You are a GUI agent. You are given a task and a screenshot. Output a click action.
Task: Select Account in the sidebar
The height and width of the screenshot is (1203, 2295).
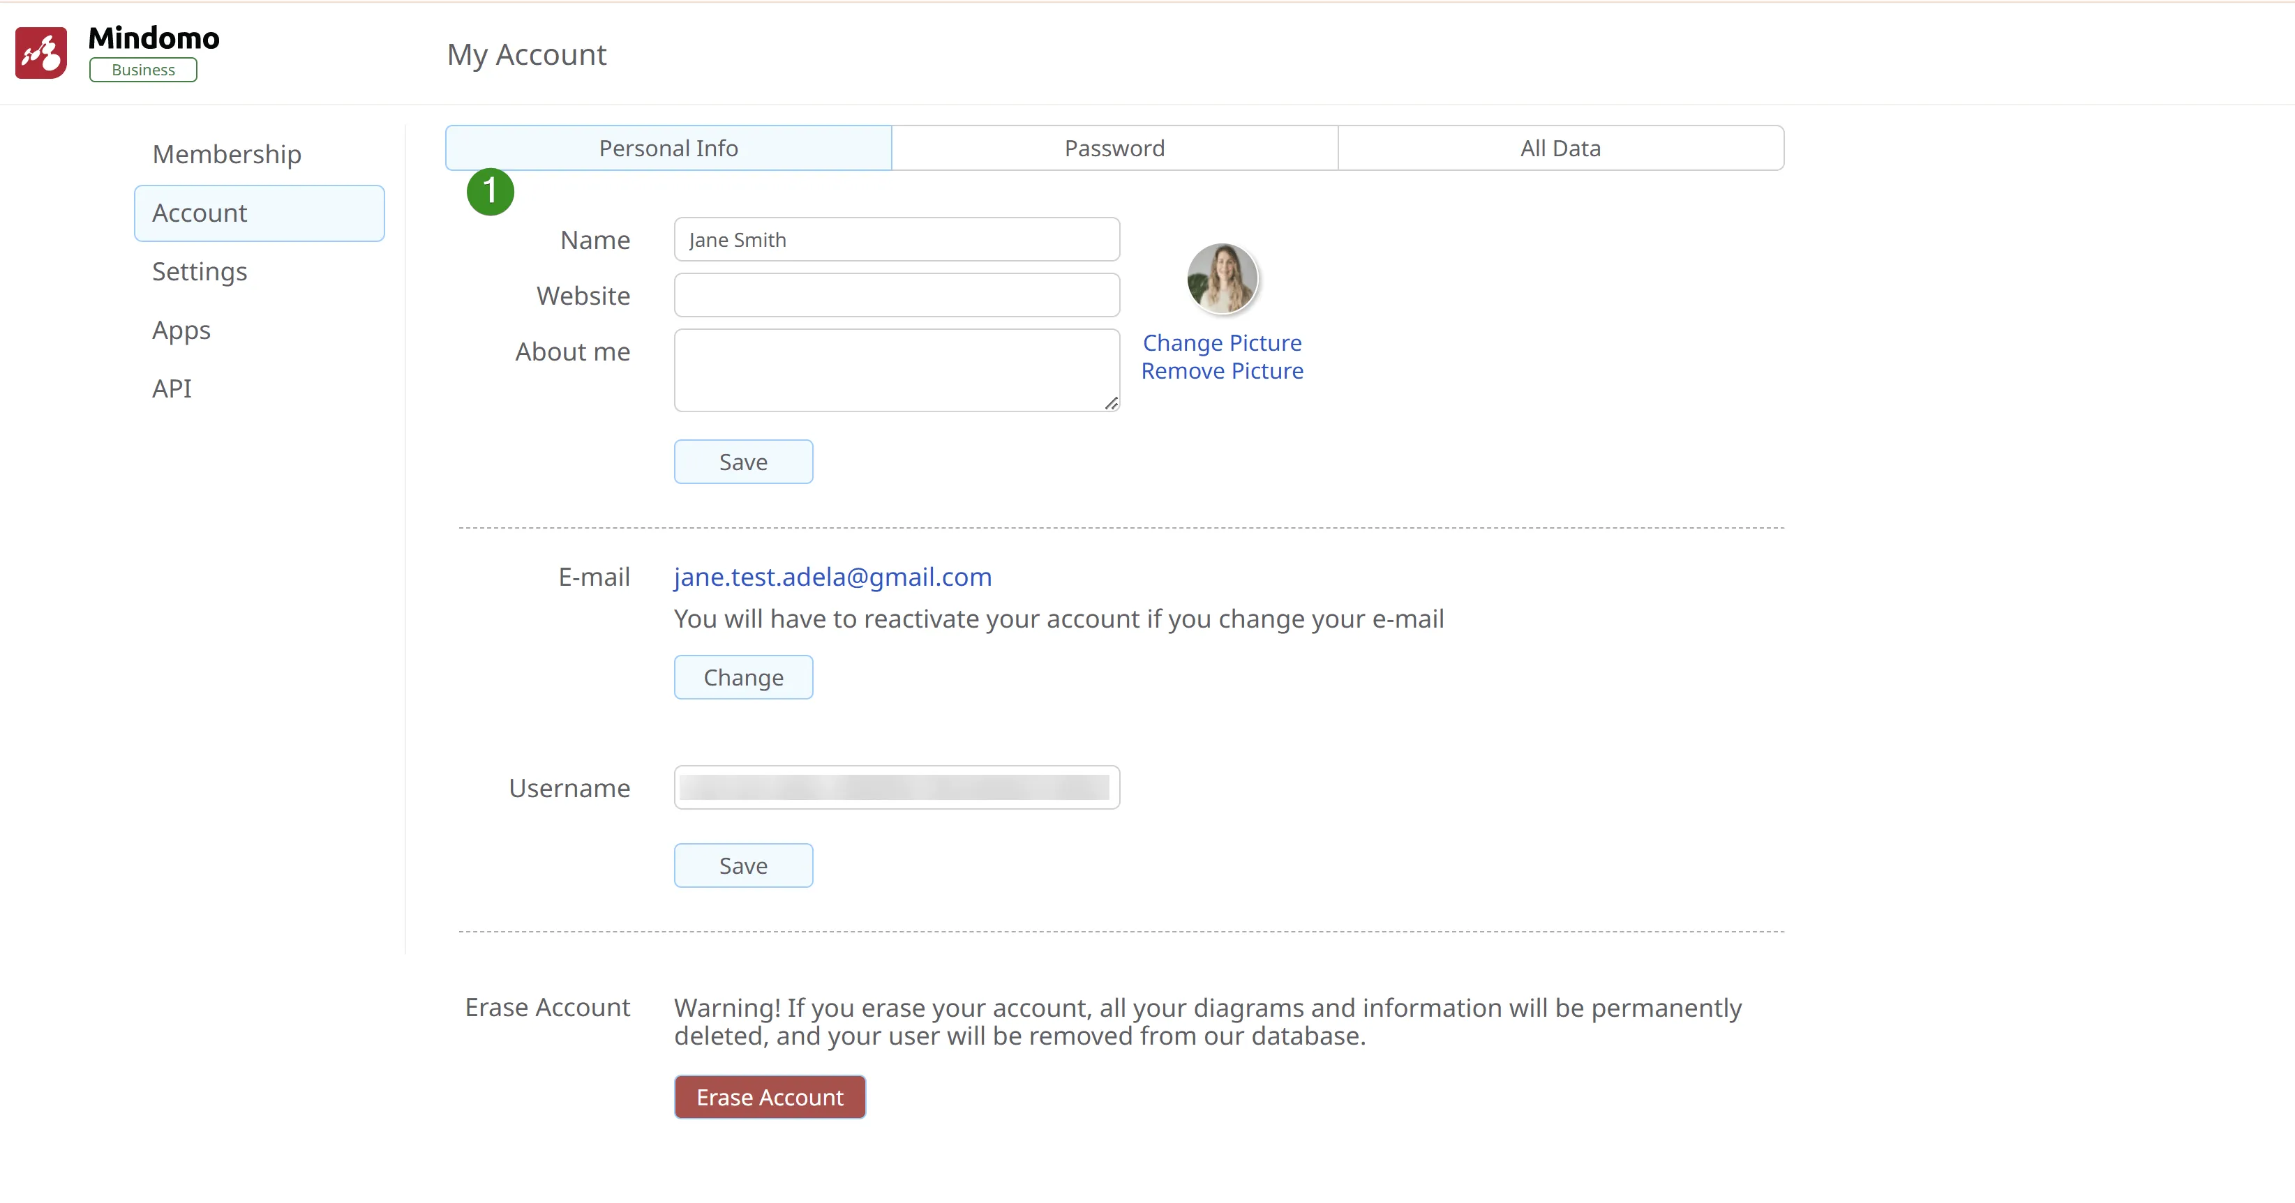pos(258,213)
